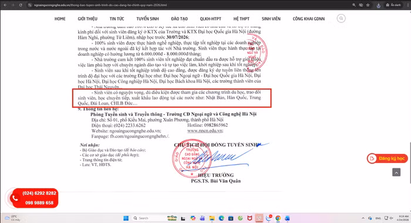Viewport: 411px width, 223px height.
Task: Click the Ẩn danh incognito profile button
Action: pyautogui.click(x=393, y=5)
